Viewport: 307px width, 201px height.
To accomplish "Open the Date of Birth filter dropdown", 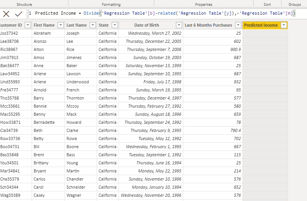I will tap(179, 25).
